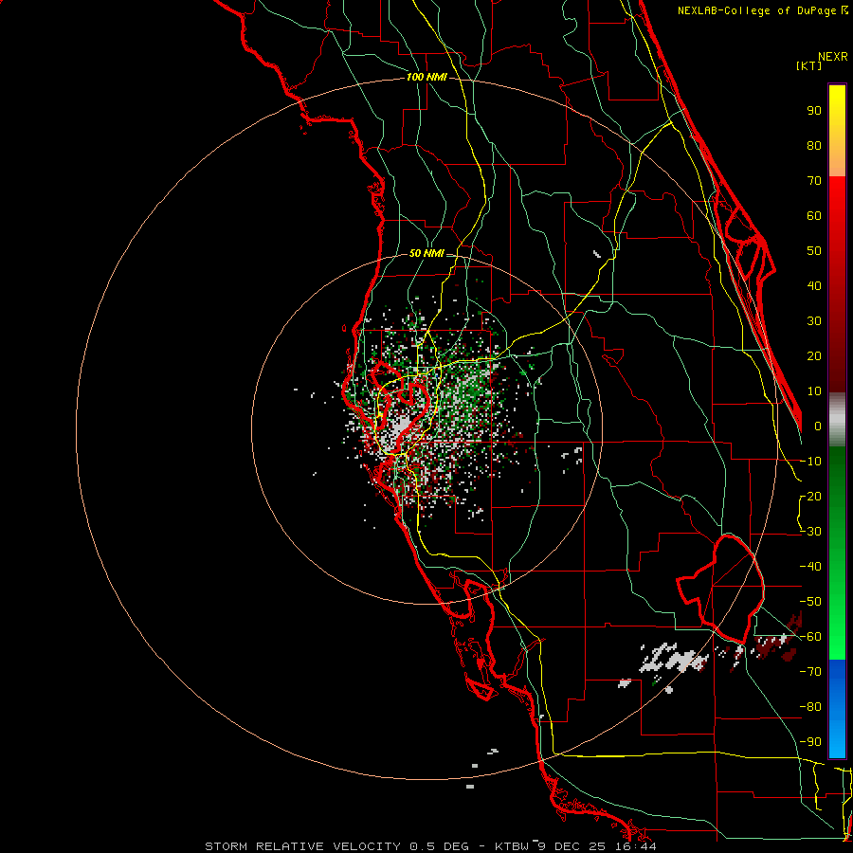Click the -60 knot scale label

(x=810, y=637)
